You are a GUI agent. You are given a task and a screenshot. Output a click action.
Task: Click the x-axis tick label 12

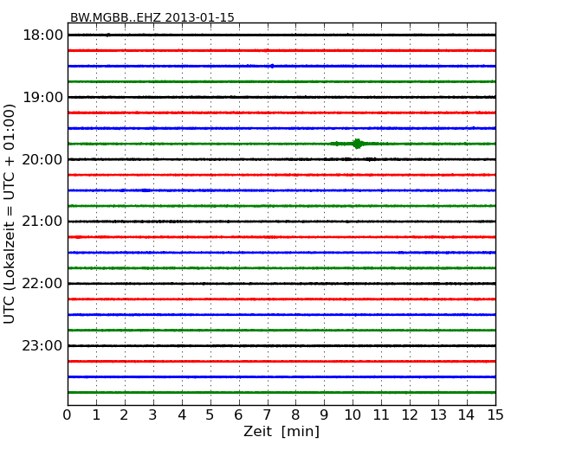pyautogui.click(x=410, y=415)
